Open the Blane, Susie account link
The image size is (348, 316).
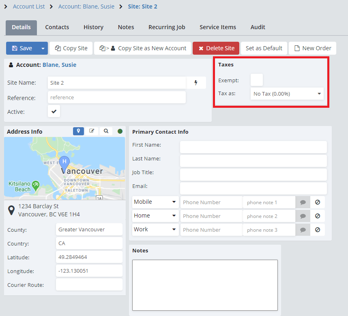pos(59,65)
